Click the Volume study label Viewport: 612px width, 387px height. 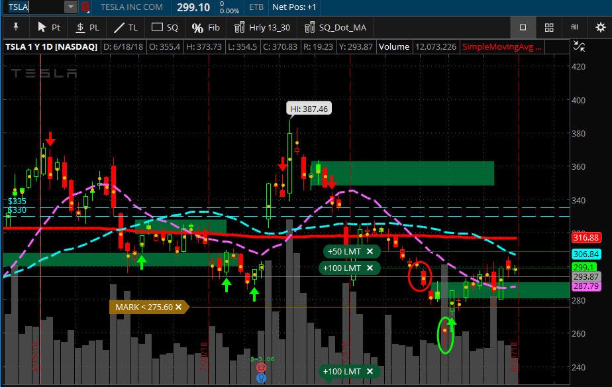(x=394, y=47)
